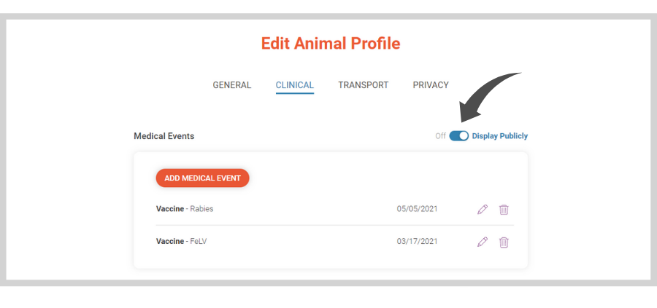Delete the FeLV vaccine entry

coord(504,242)
